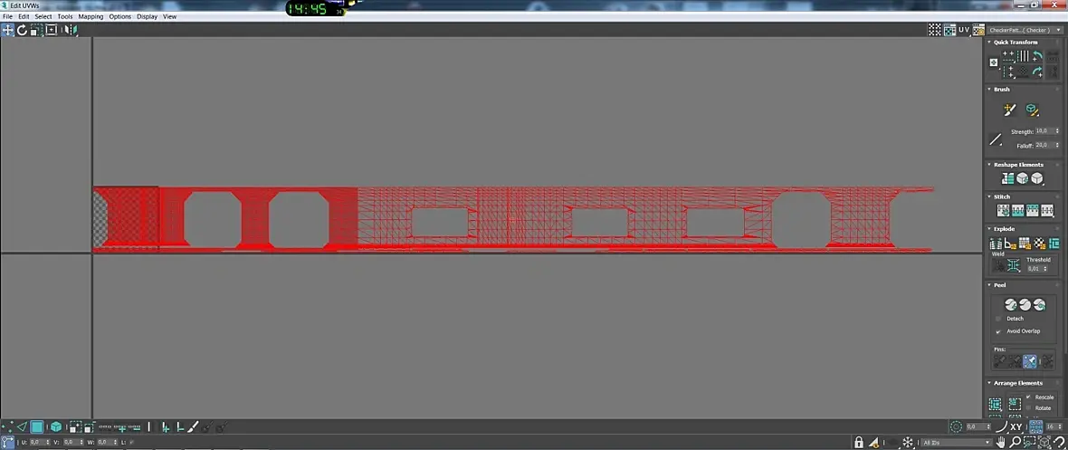The width and height of the screenshot is (1068, 450).
Task: Open the Tools menu
Action: pos(65,16)
